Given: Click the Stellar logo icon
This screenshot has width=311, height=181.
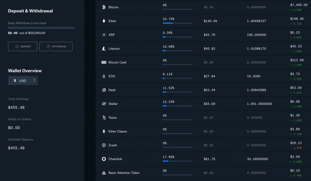Looking at the screenshot, I should point(104,104).
